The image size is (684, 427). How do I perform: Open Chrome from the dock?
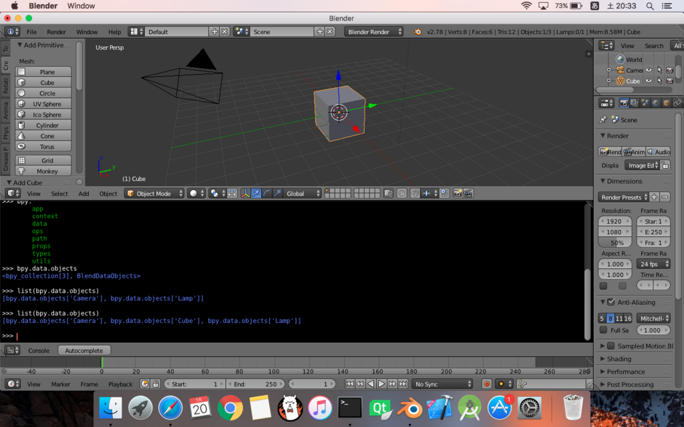pyautogui.click(x=230, y=408)
